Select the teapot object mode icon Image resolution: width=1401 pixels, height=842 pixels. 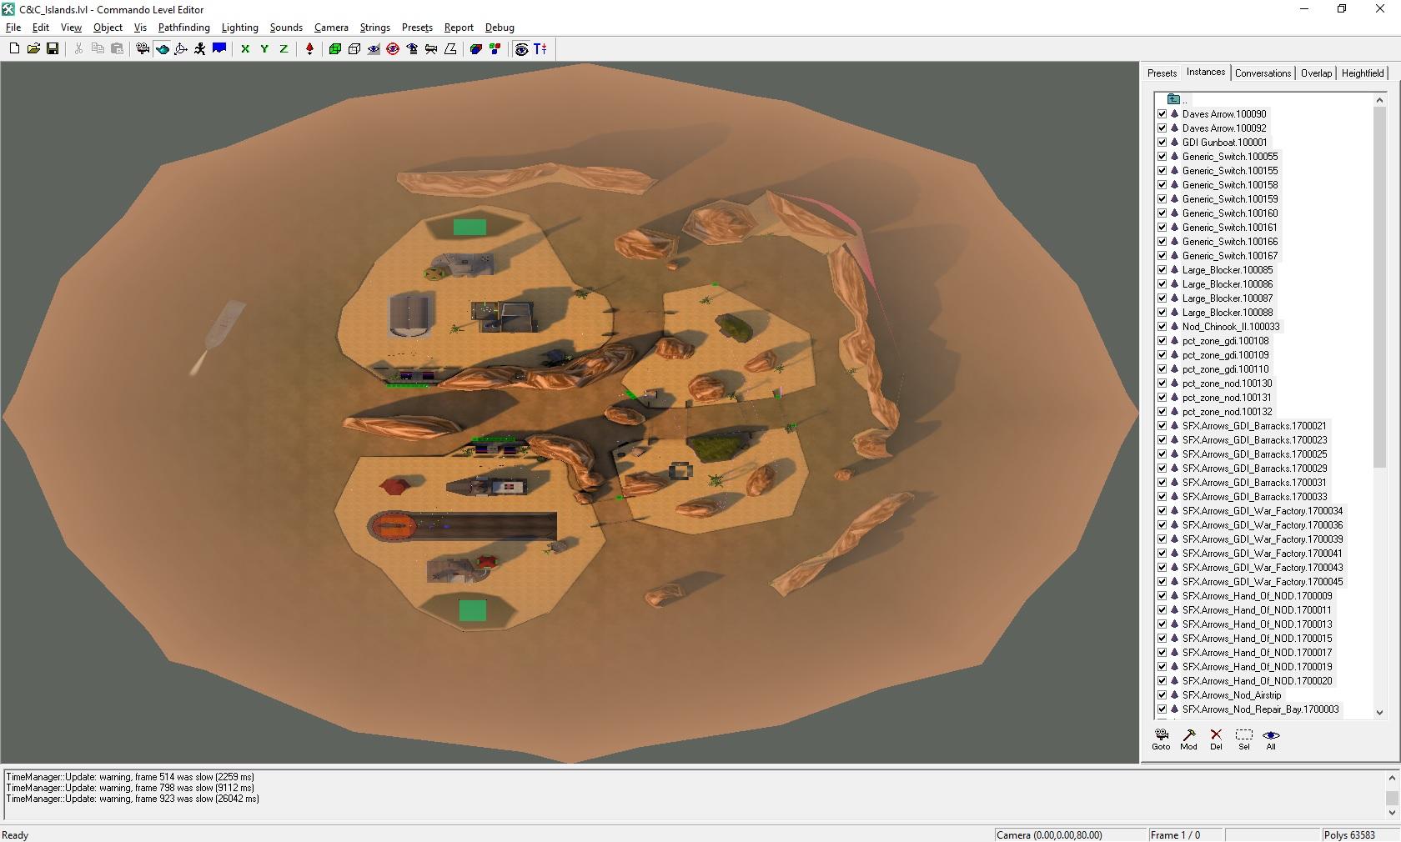click(162, 49)
